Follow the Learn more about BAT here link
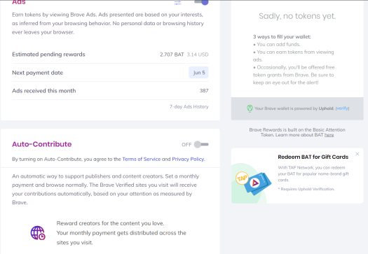 [x=329, y=135]
